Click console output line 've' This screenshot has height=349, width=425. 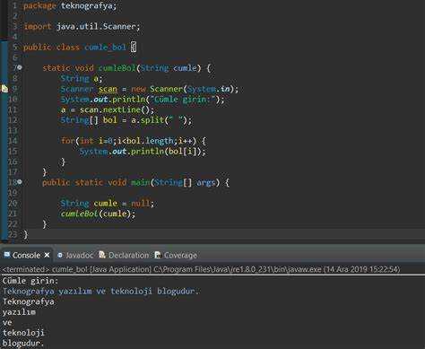(7, 322)
